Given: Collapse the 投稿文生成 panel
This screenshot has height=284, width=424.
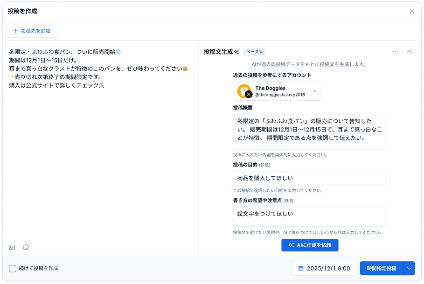Looking at the screenshot, I should 409,52.
